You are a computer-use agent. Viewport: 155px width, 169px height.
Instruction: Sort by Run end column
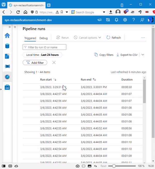[x=88, y=80]
